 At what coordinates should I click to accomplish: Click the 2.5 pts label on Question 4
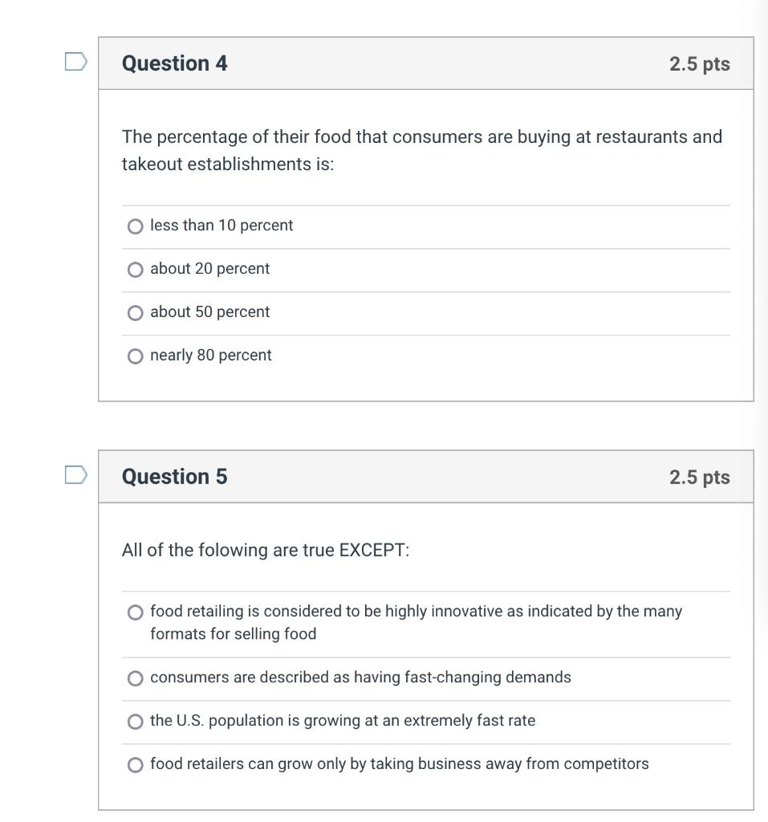(701, 63)
